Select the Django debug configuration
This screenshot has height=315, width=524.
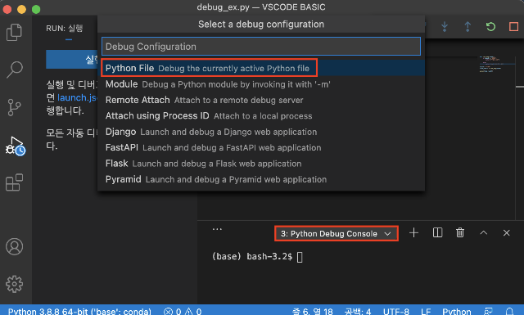click(x=261, y=132)
